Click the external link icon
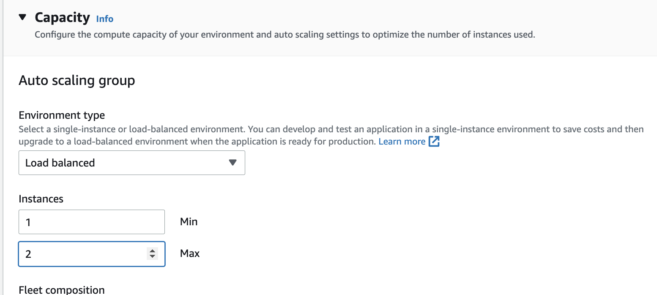The width and height of the screenshot is (657, 295). 434,142
